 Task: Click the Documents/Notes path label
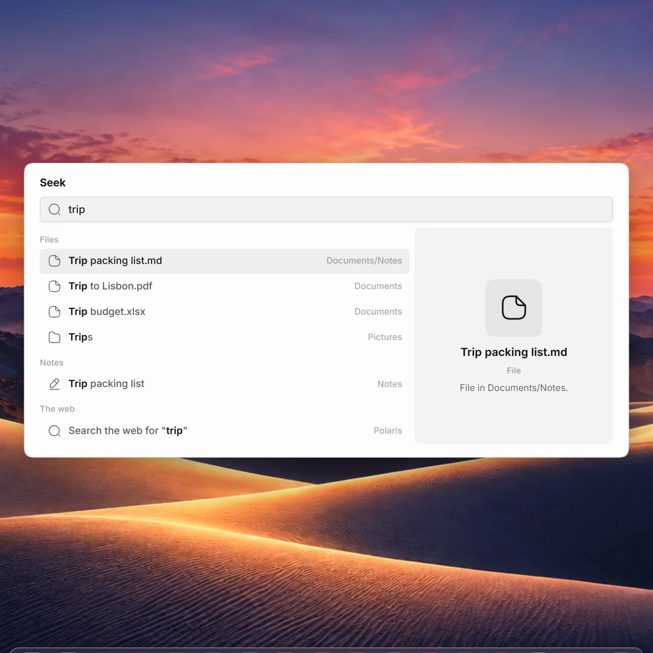[x=364, y=261]
